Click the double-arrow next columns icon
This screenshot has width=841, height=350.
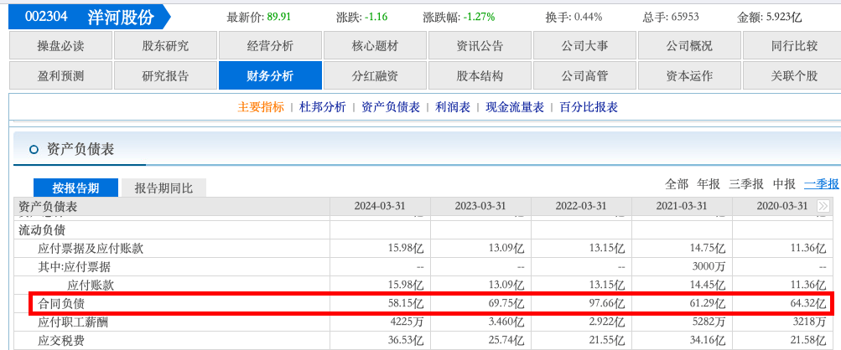(823, 206)
